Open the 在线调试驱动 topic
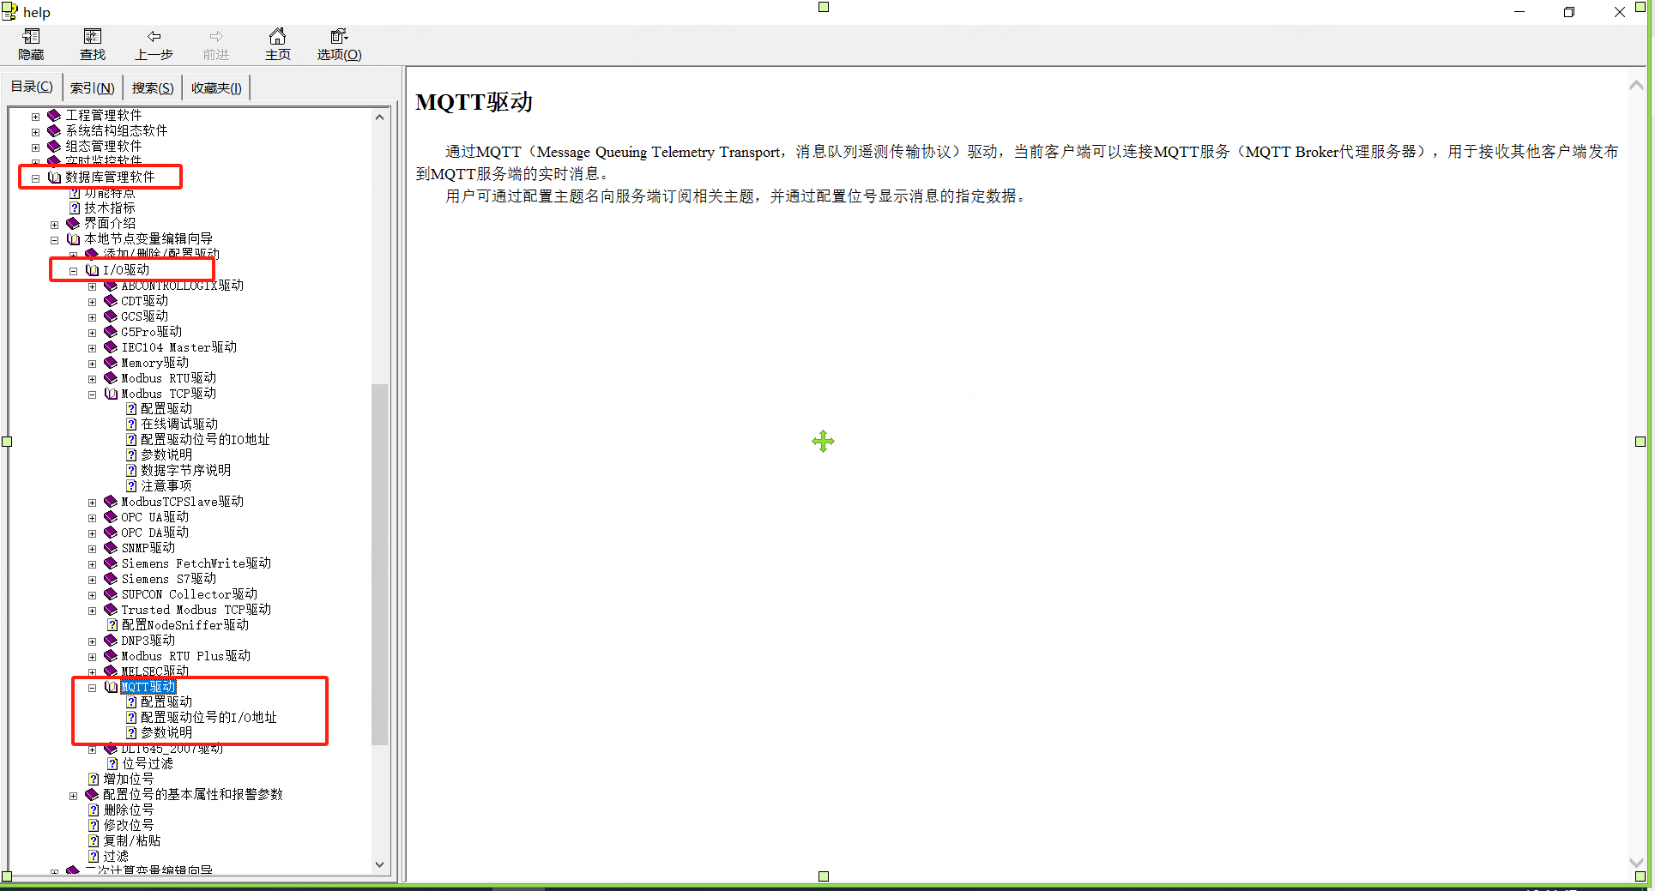The width and height of the screenshot is (1655, 891). (179, 424)
